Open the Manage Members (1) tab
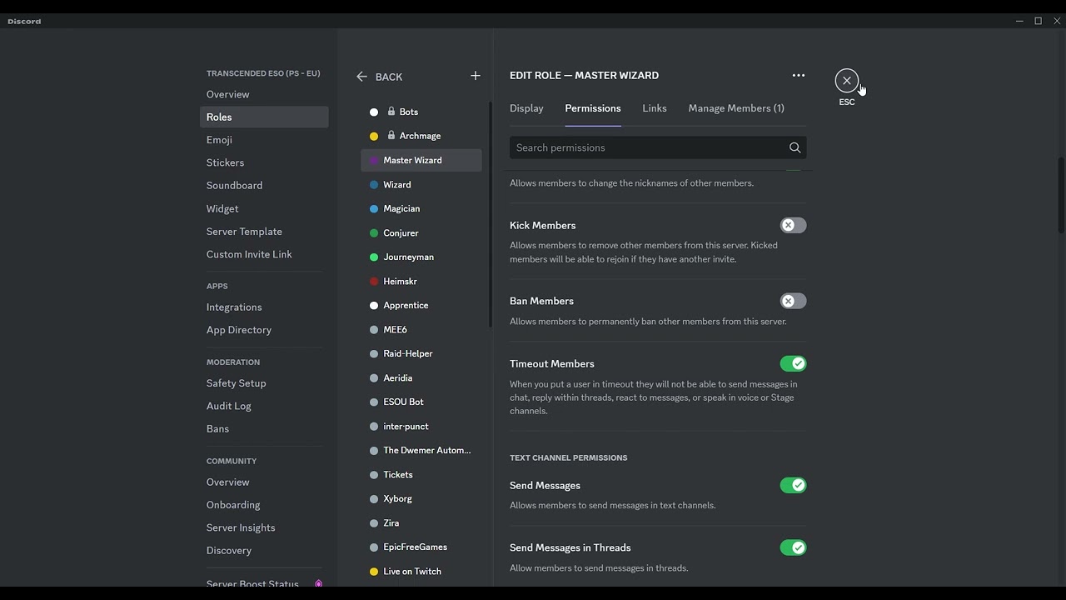This screenshot has height=600, width=1066. point(736,108)
